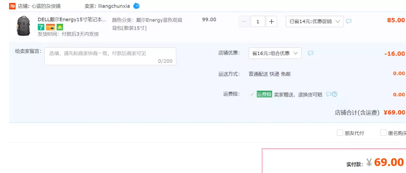Expand the 省16元:组合优惠 dropdown
Screen dimensions: 406x173
pyautogui.click(x=275, y=53)
